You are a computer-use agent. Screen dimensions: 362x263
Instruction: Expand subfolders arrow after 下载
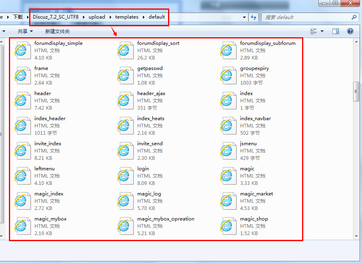point(28,17)
